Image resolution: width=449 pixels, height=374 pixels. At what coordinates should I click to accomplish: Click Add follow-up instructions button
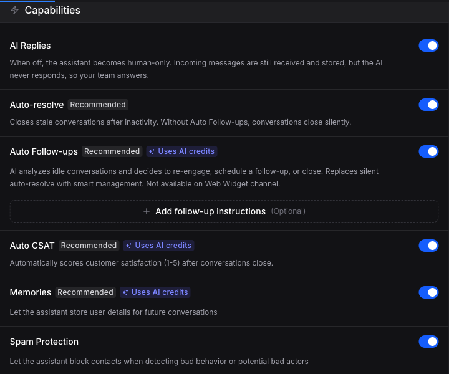point(224,211)
